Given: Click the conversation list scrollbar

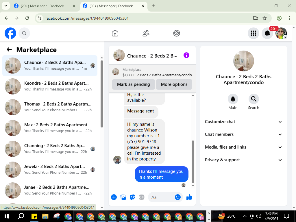Looking at the screenshot, I should click(102, 94).
